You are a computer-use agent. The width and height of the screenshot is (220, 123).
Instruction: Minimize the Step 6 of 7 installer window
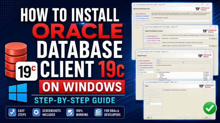[201, 52]
